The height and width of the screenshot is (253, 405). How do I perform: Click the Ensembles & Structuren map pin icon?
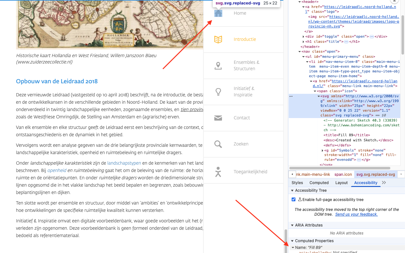tap(218, 66)
